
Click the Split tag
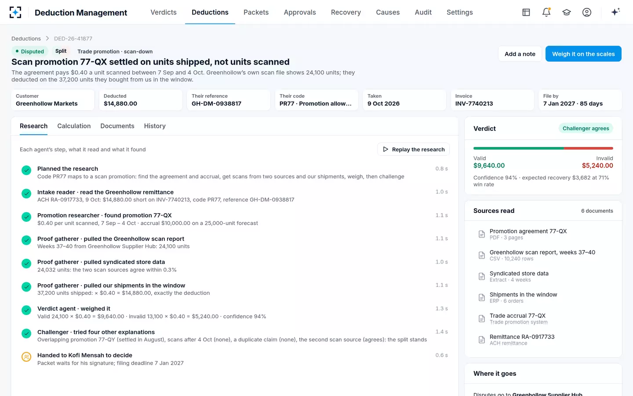click(61, 51)
